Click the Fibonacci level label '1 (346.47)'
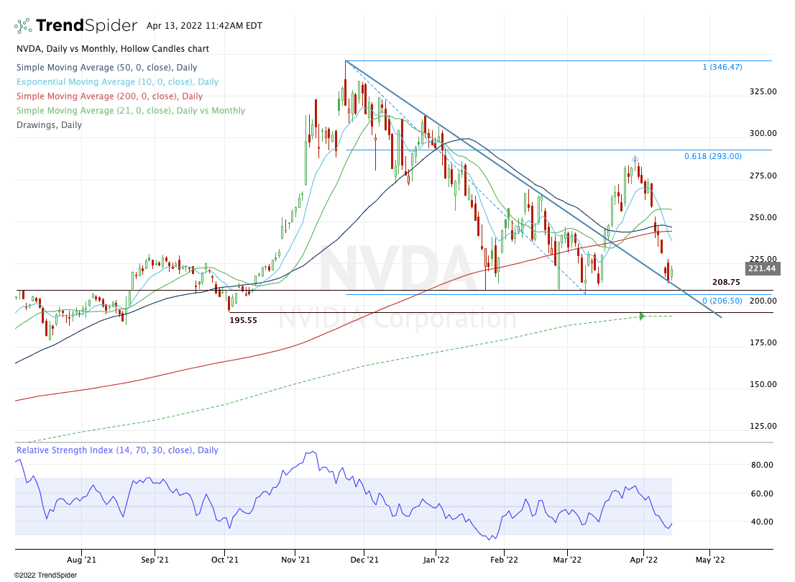This screenshot has width=795, height=582. coord(722,67)
